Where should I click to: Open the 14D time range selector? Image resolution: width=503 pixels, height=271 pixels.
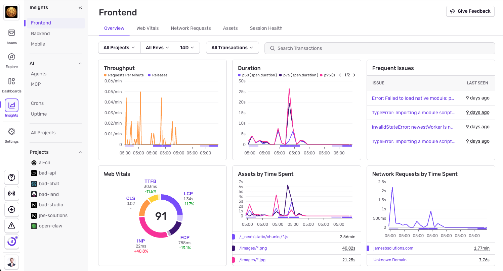tap(187, 48)
